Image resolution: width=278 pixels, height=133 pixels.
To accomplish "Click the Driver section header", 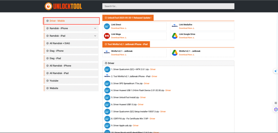I will [x=168, y=63].
